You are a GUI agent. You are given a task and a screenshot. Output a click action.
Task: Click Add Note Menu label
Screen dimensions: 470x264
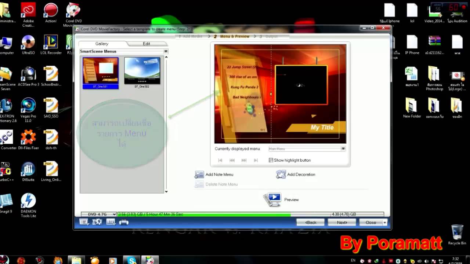219,175
